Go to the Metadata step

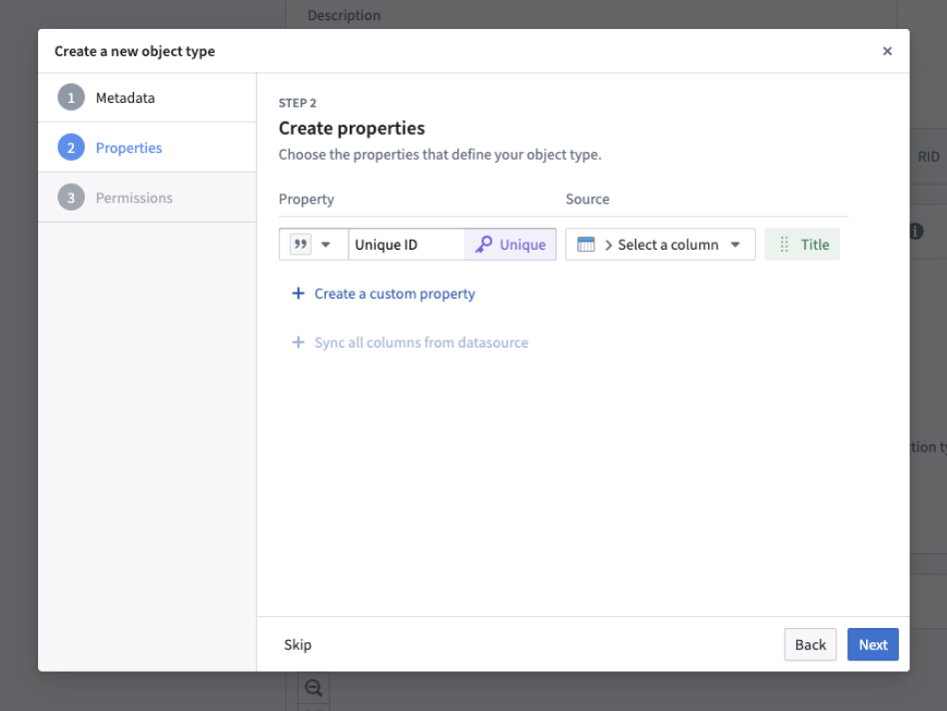148,98
